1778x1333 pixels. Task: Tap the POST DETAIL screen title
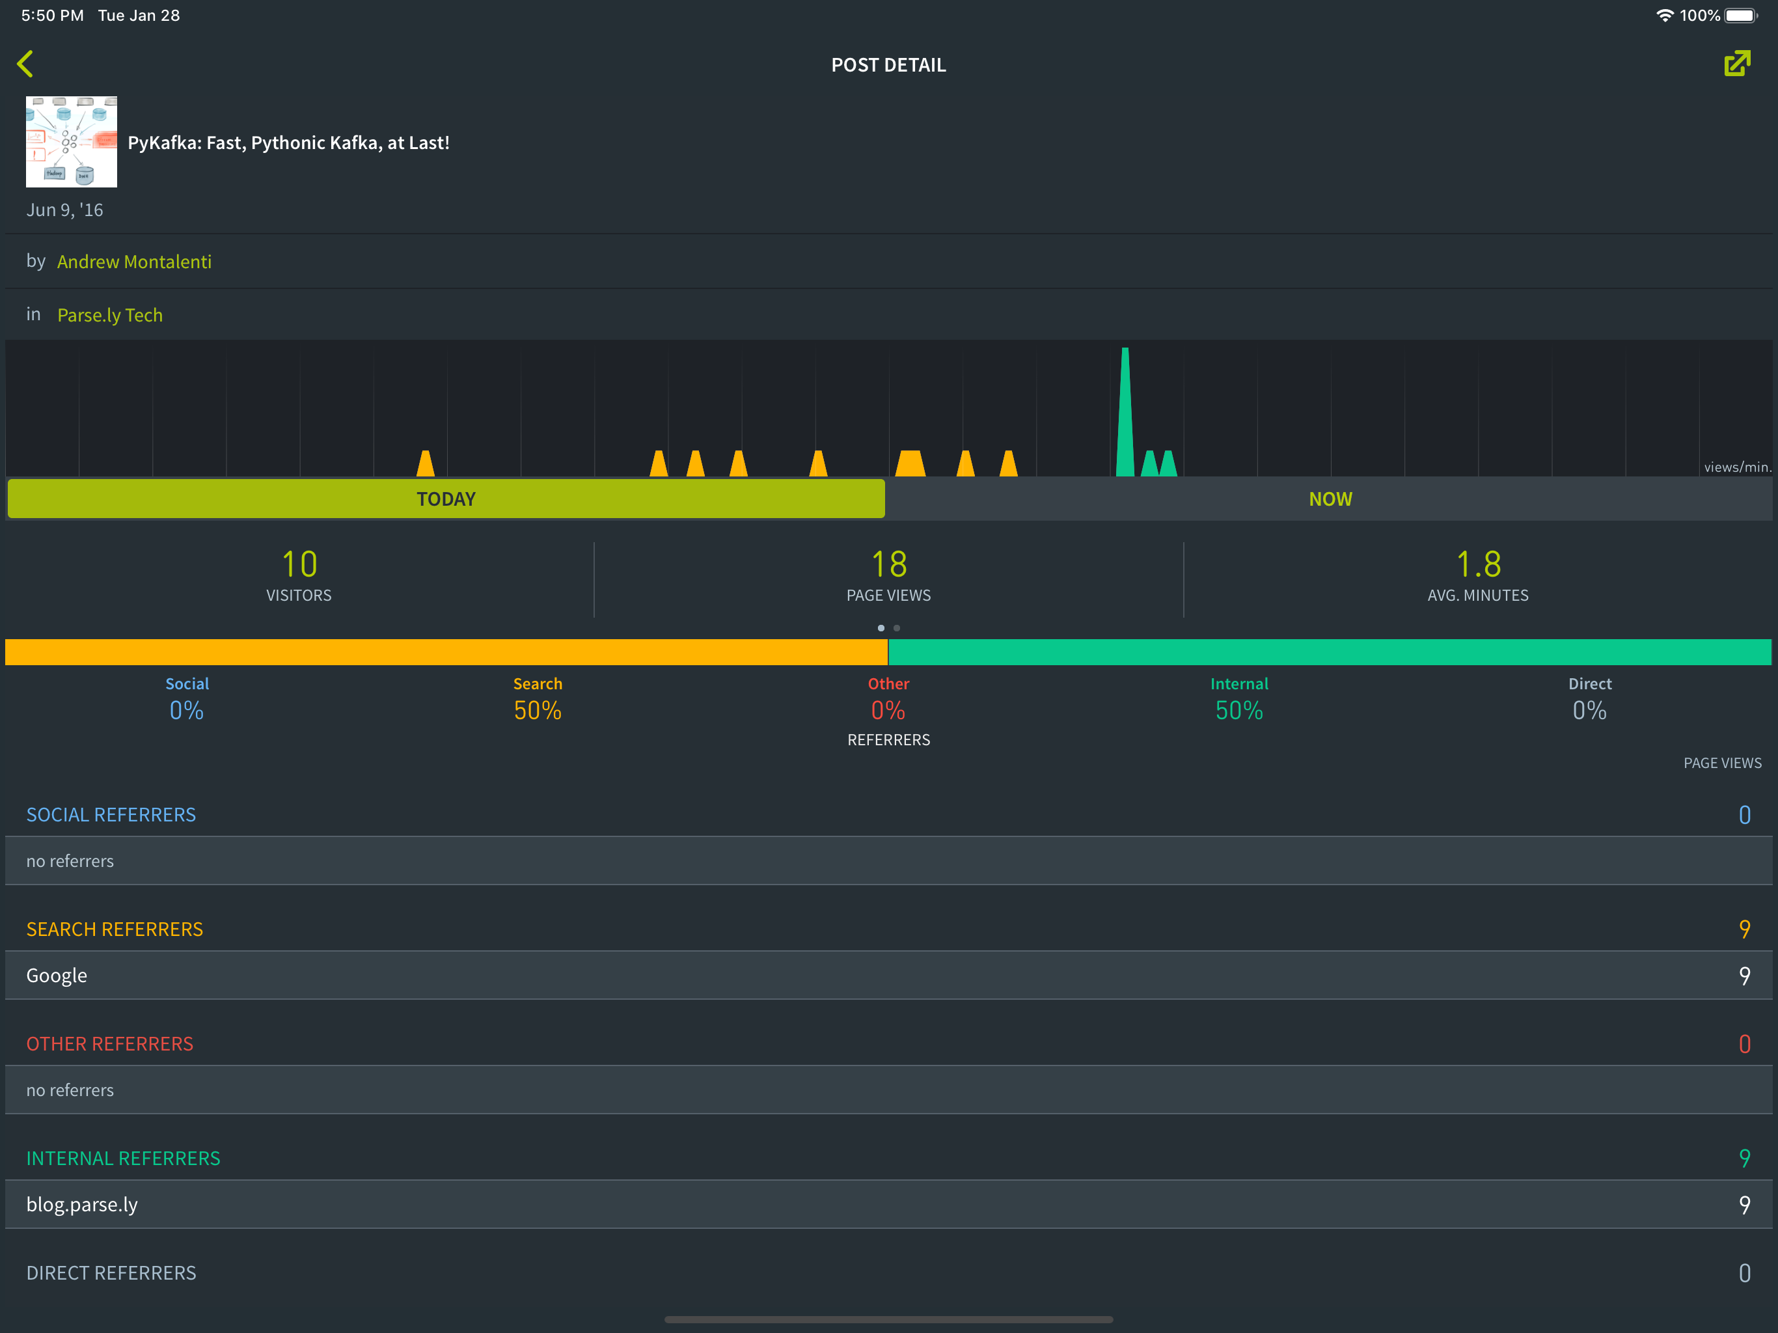click(x=888, y=65)
